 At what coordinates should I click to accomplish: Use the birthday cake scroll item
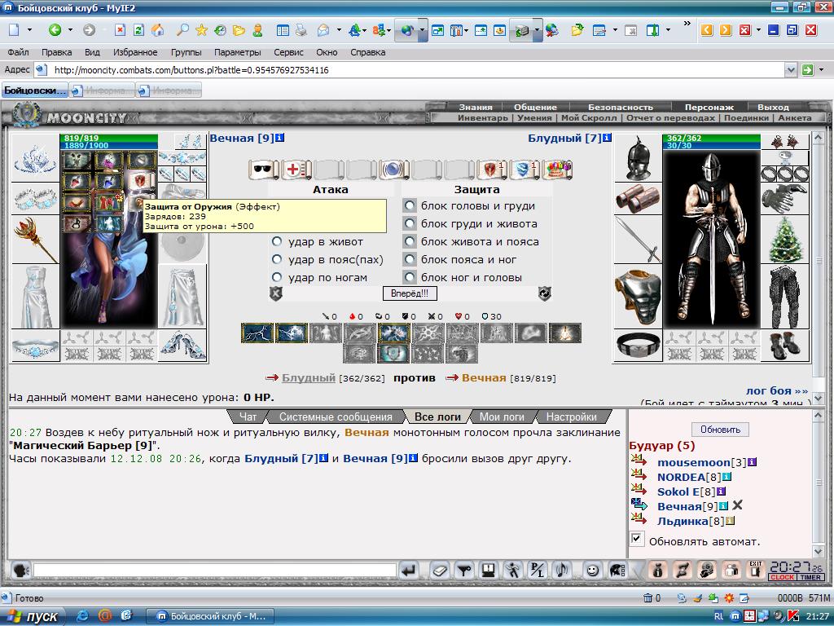[x=557, y=170]
